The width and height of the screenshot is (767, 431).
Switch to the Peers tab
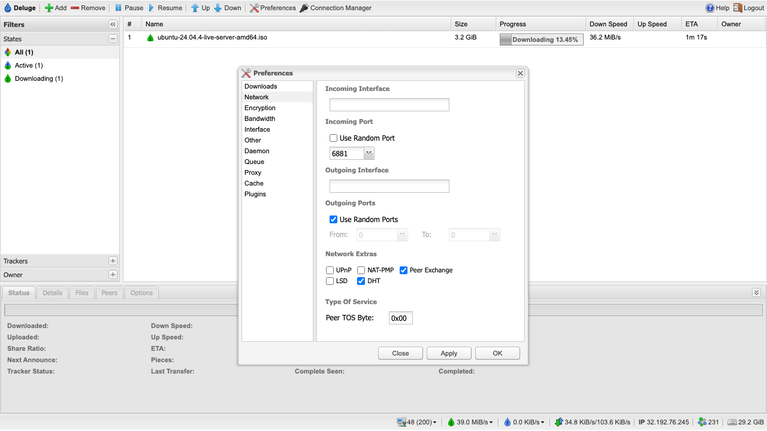pyautogui.click(x=110, y=293)
